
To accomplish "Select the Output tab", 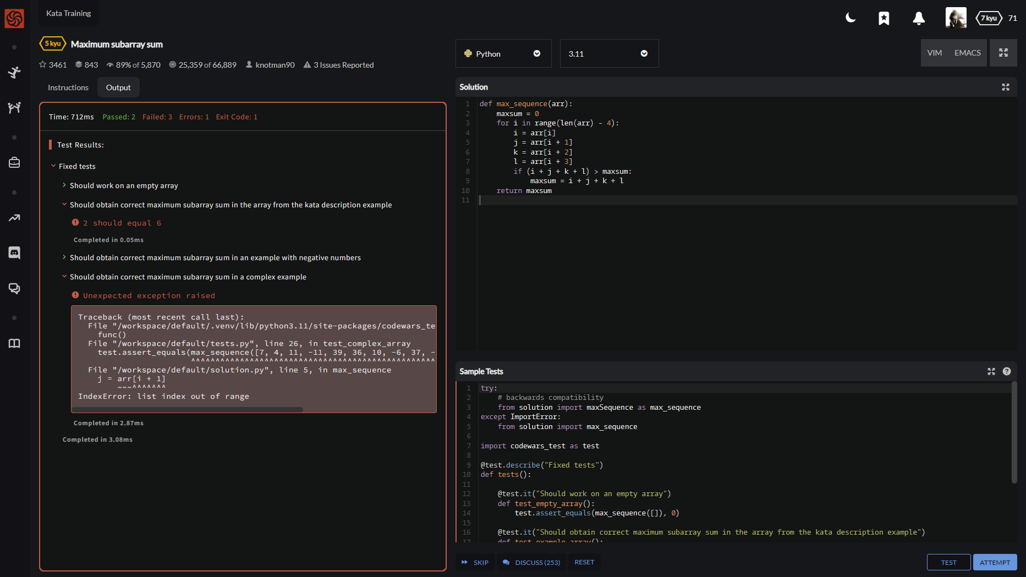I will (x=118, y=87).
